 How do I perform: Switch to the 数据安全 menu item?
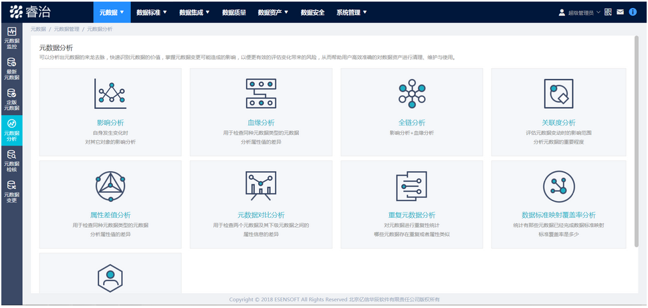pos(312,12)
